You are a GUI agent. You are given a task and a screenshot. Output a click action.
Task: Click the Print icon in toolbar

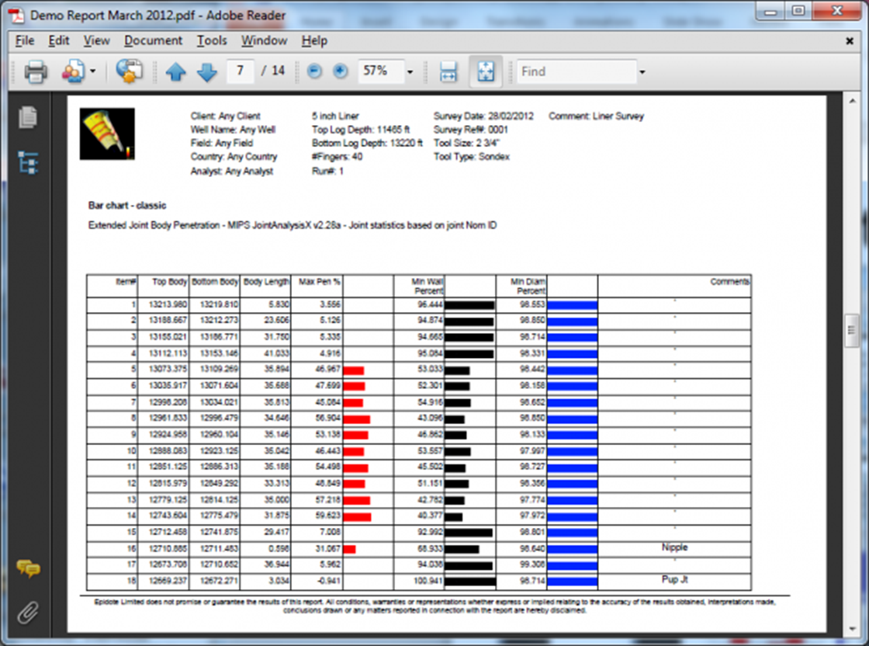[x=36, y=71]
